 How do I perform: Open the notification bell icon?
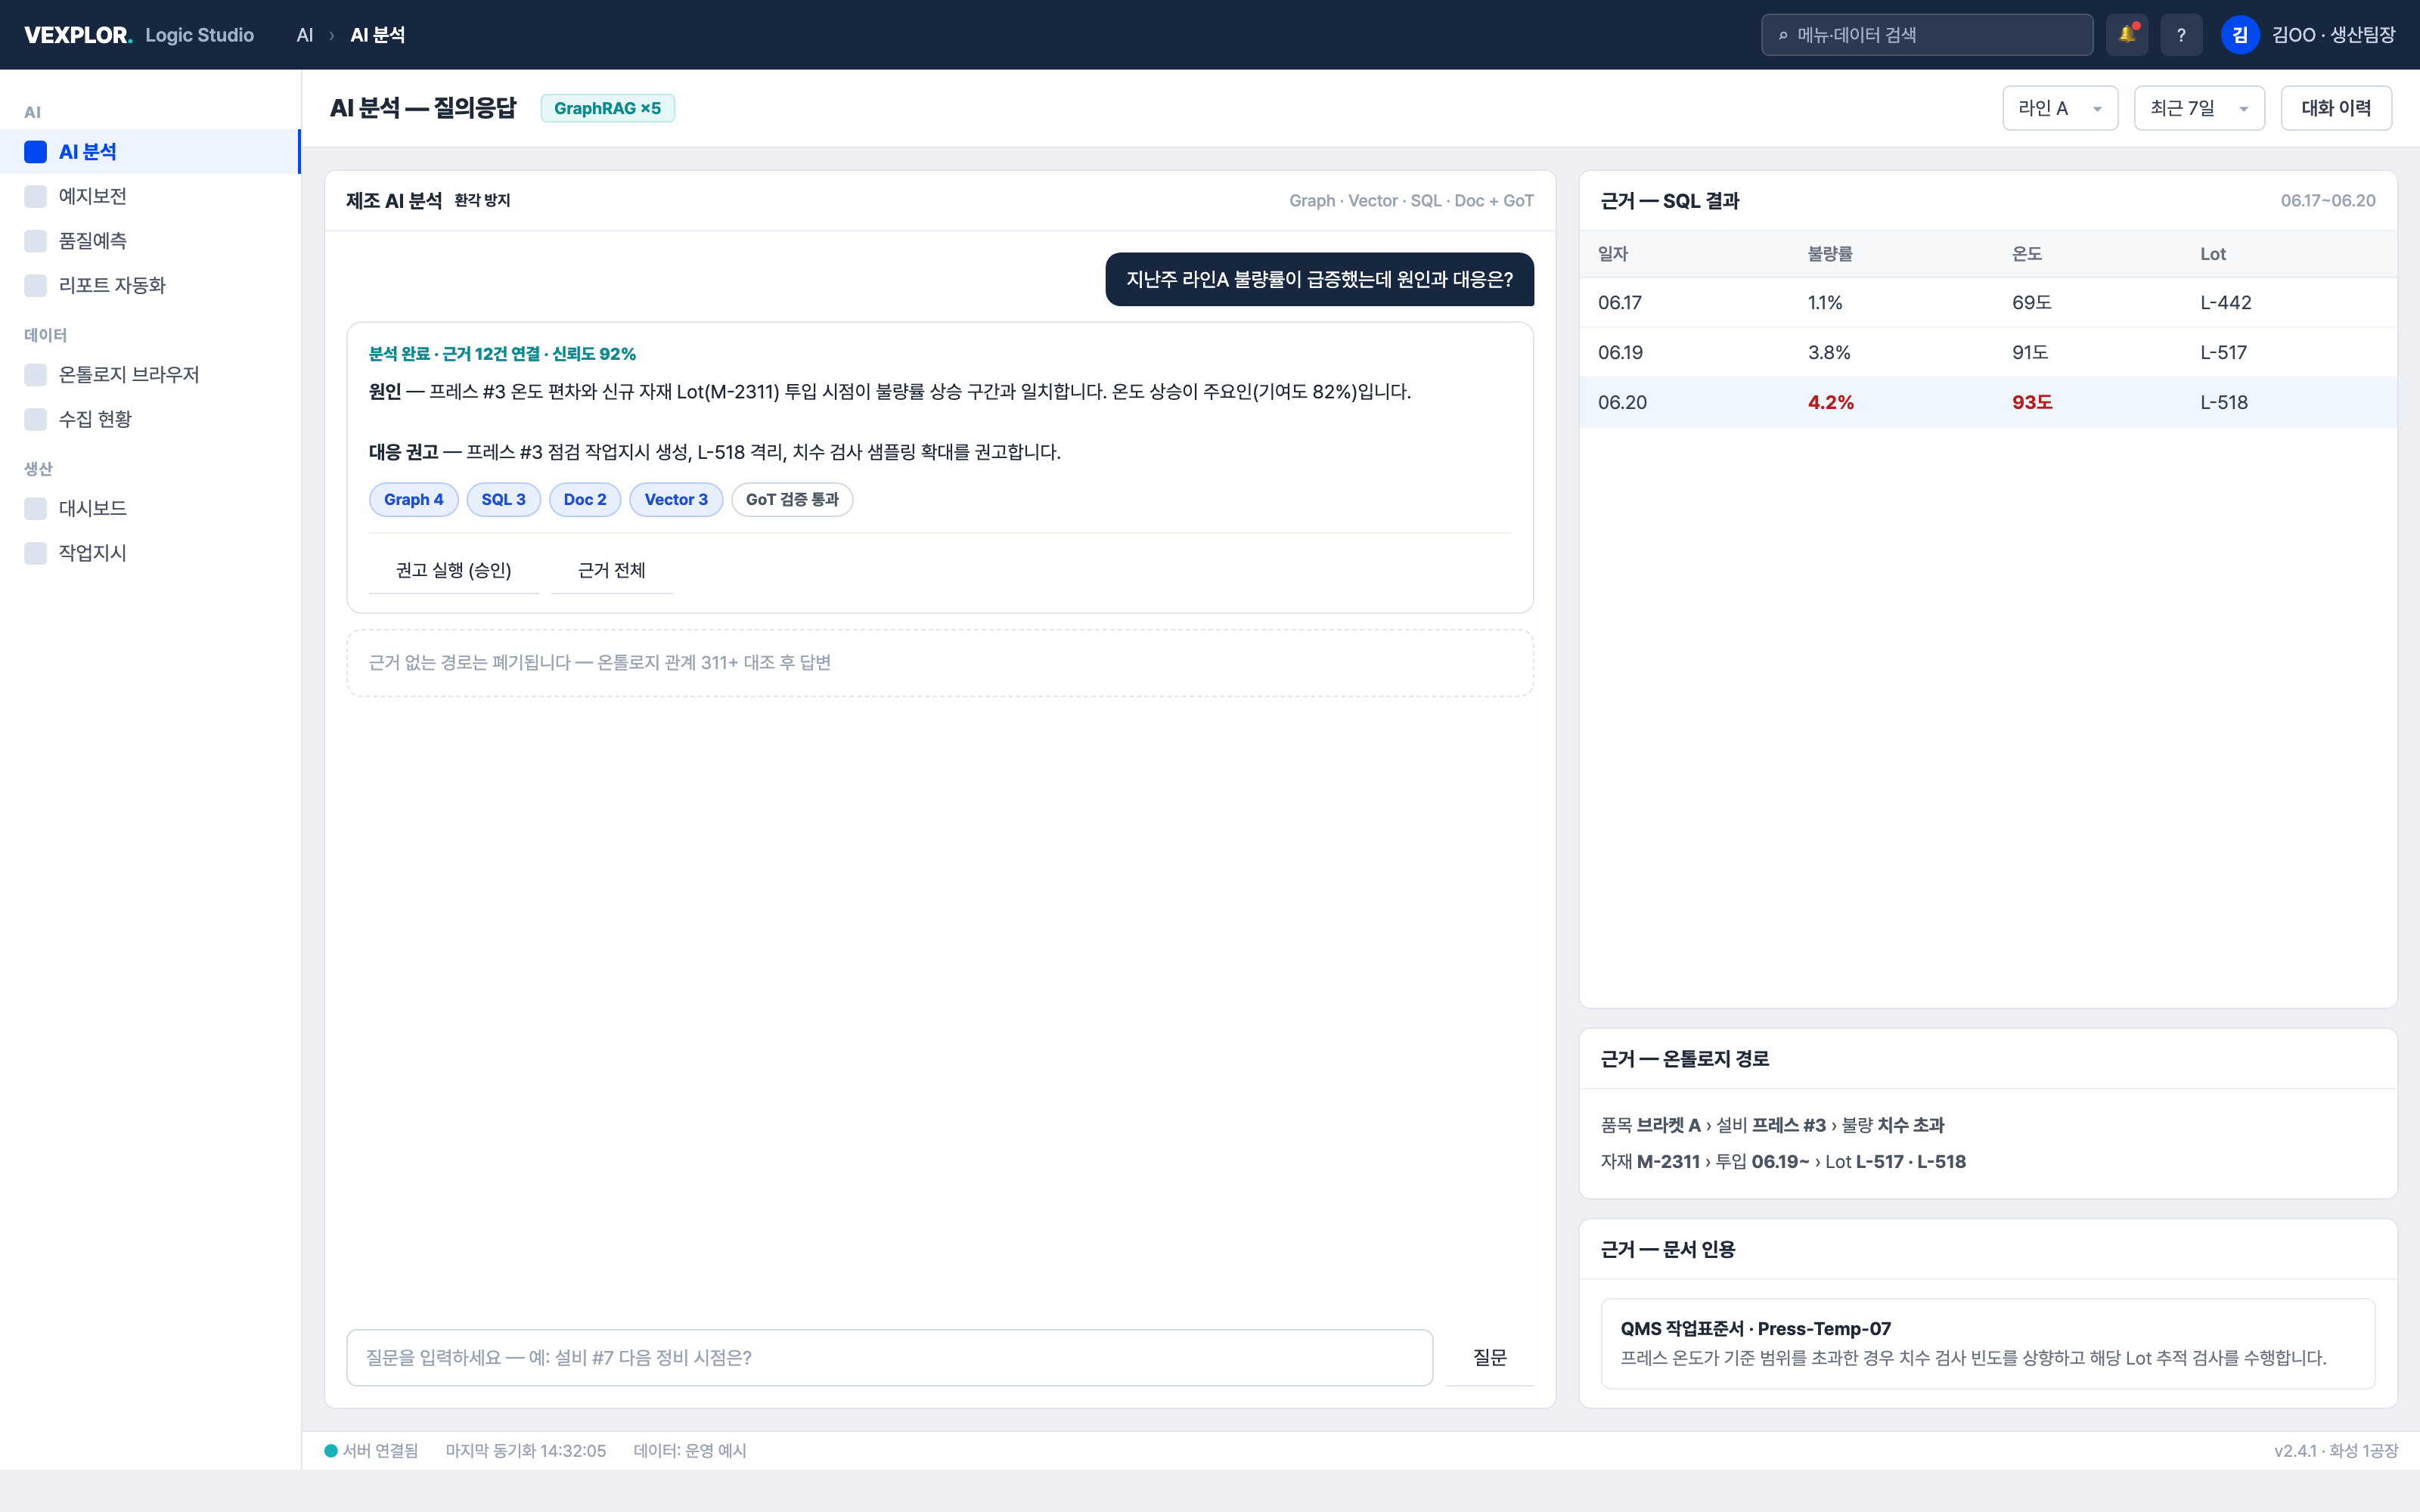[x=2126, y=35]
